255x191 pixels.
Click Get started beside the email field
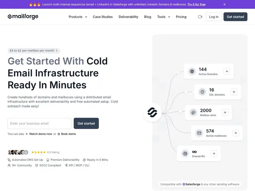(x=86, y=123)
